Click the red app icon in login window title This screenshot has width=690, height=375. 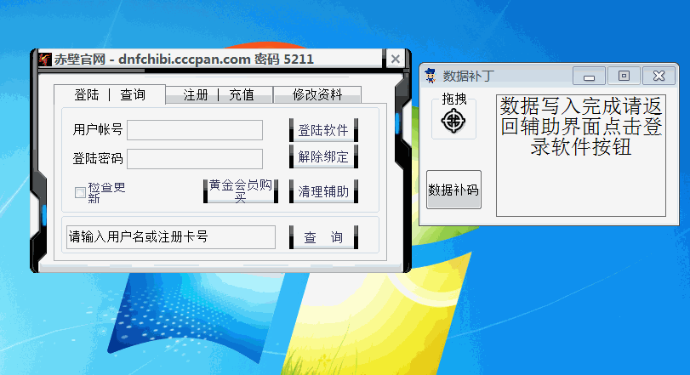pos(45,60)
